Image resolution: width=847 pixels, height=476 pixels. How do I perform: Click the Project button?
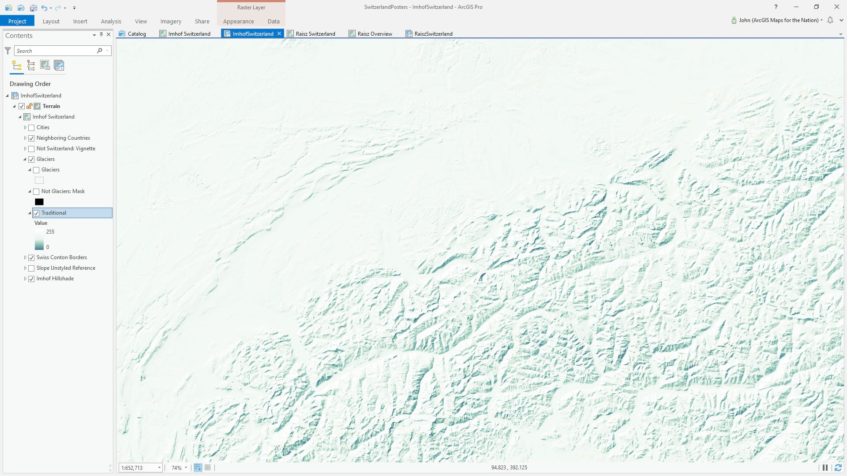pyautogui.click(x=17, y=21)
